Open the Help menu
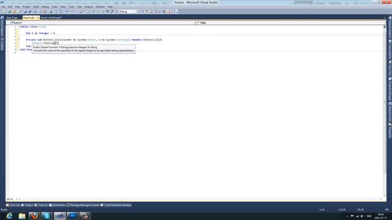This screenshot has width=392, height=220. [x=110, y=7]
